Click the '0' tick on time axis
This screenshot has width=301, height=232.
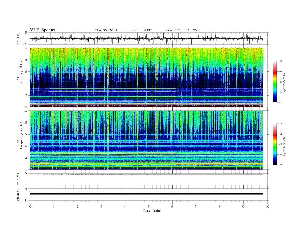click(x=30, y=207)
